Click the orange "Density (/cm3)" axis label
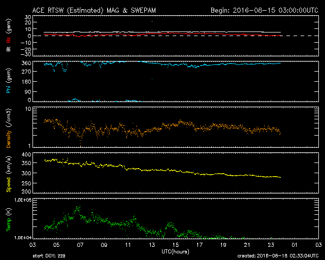The image size is (325, 260). 9,128
